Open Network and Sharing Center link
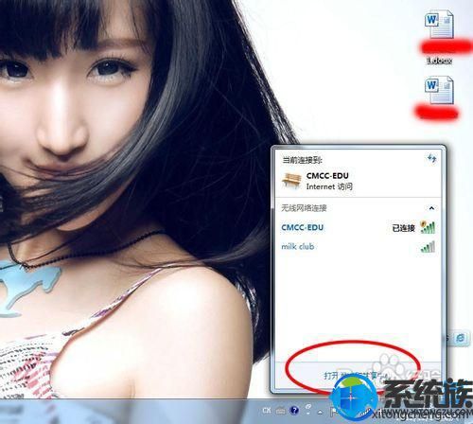Screen dimensions: 473x424 point(358,376)
